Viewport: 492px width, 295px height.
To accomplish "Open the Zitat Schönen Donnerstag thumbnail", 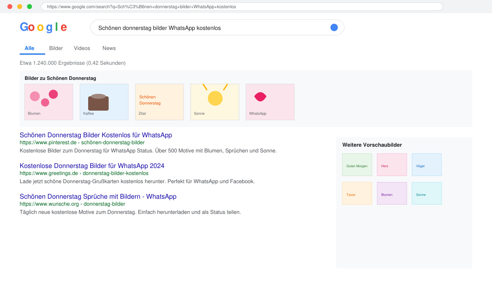I will [x=159, y=102].
